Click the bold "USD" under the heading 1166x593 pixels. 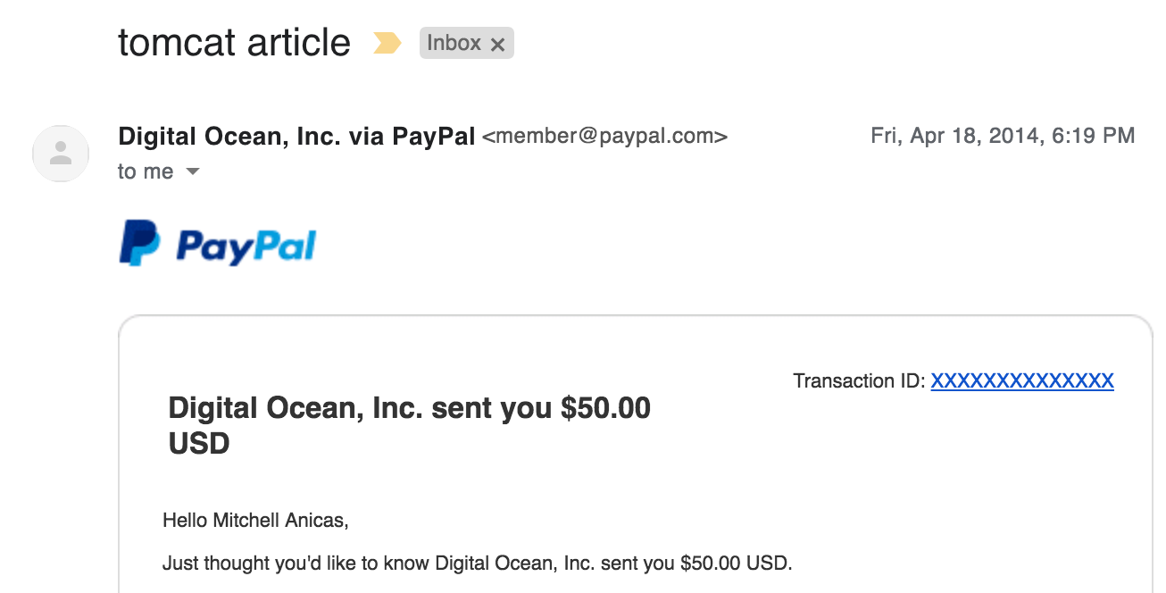(199, 443)
